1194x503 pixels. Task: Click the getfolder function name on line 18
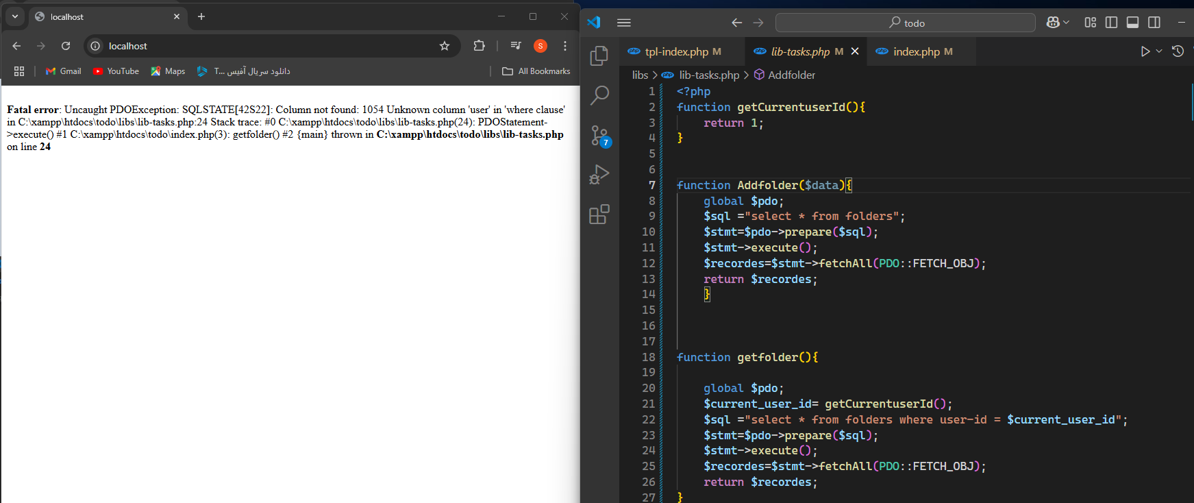pyautogui.click(x=768, y=357)
